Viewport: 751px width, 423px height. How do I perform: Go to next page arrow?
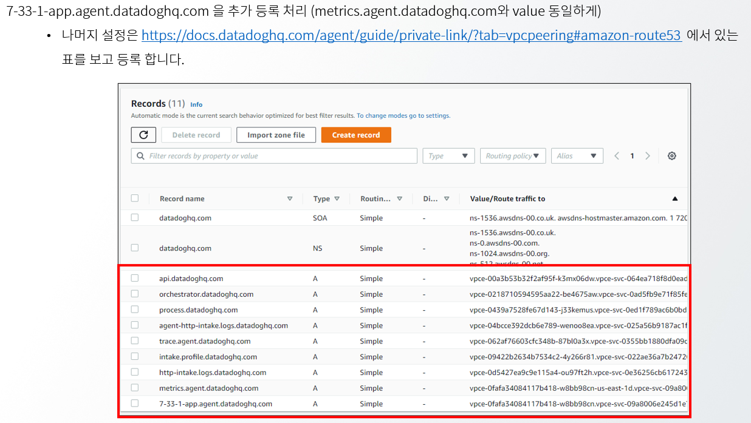648,156
